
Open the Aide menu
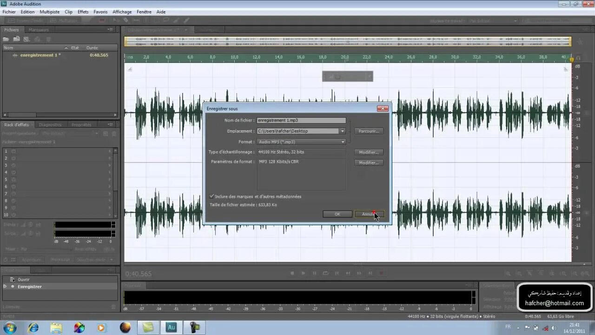click(161, 12)
